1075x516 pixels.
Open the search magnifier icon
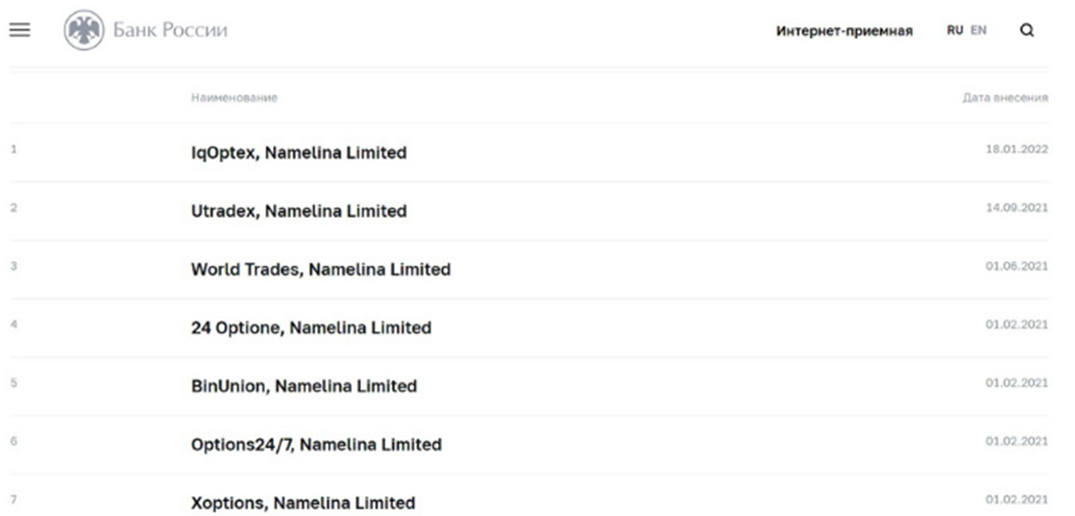point(1027,30)
